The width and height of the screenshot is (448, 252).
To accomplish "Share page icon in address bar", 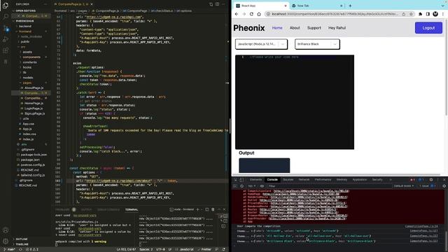I will [x=404, y=14].
